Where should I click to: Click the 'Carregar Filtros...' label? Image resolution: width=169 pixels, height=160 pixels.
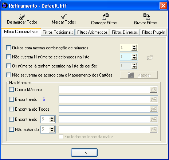click(x=105, y=23)
